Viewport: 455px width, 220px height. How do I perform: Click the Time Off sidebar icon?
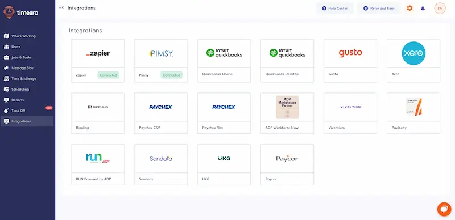[x=6, y=111]
